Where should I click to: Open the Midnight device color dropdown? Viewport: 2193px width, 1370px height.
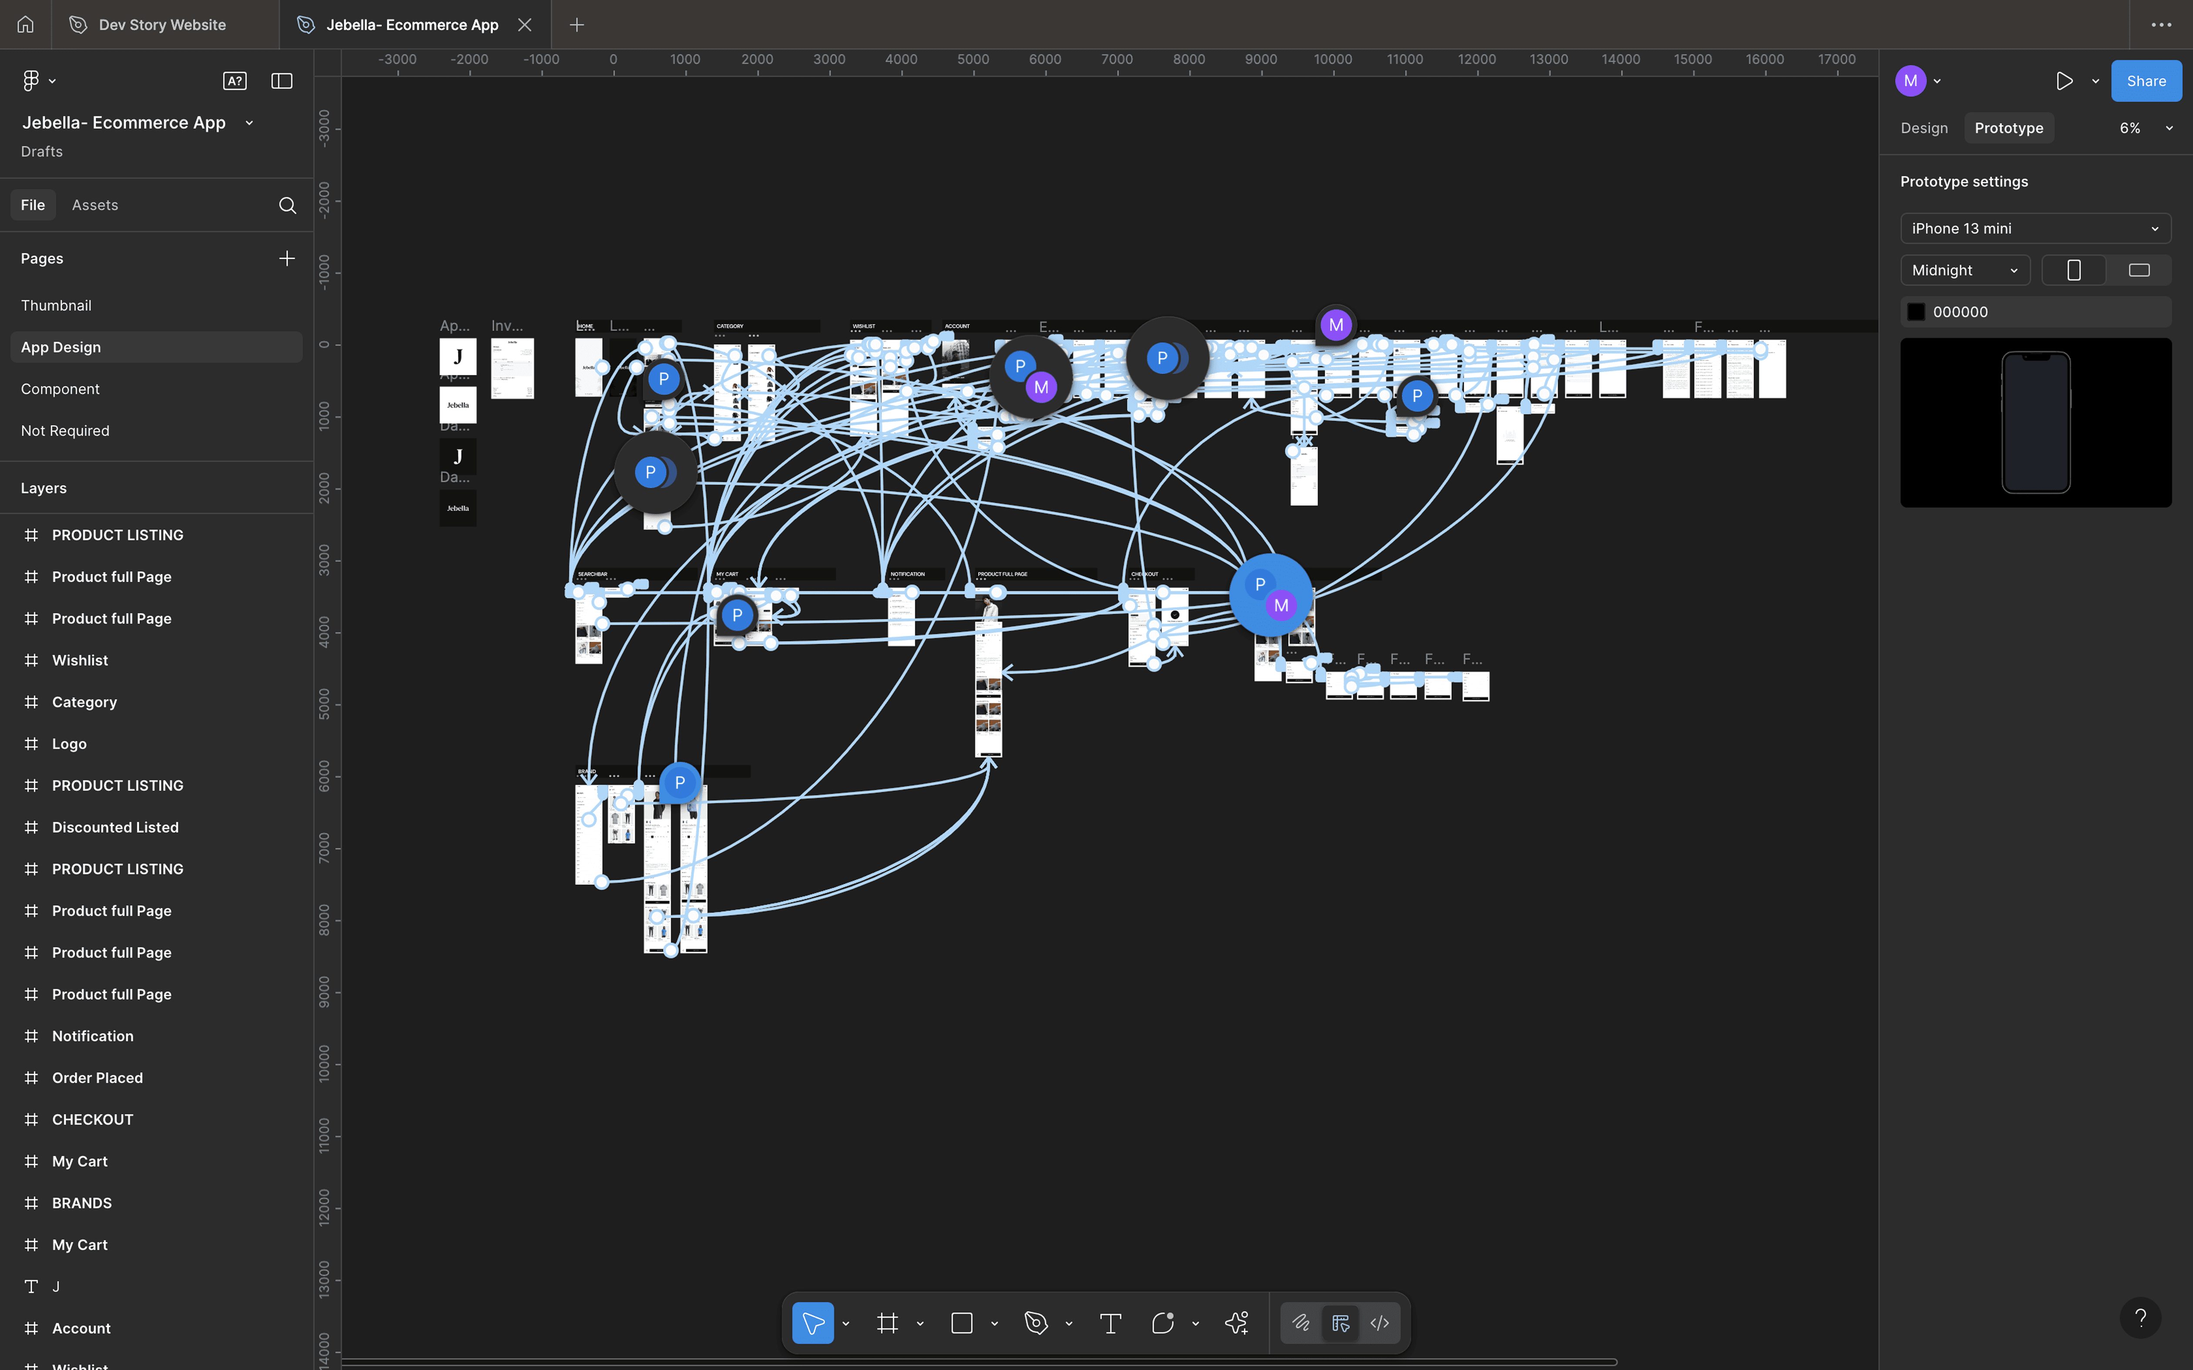coord(1964,270)
